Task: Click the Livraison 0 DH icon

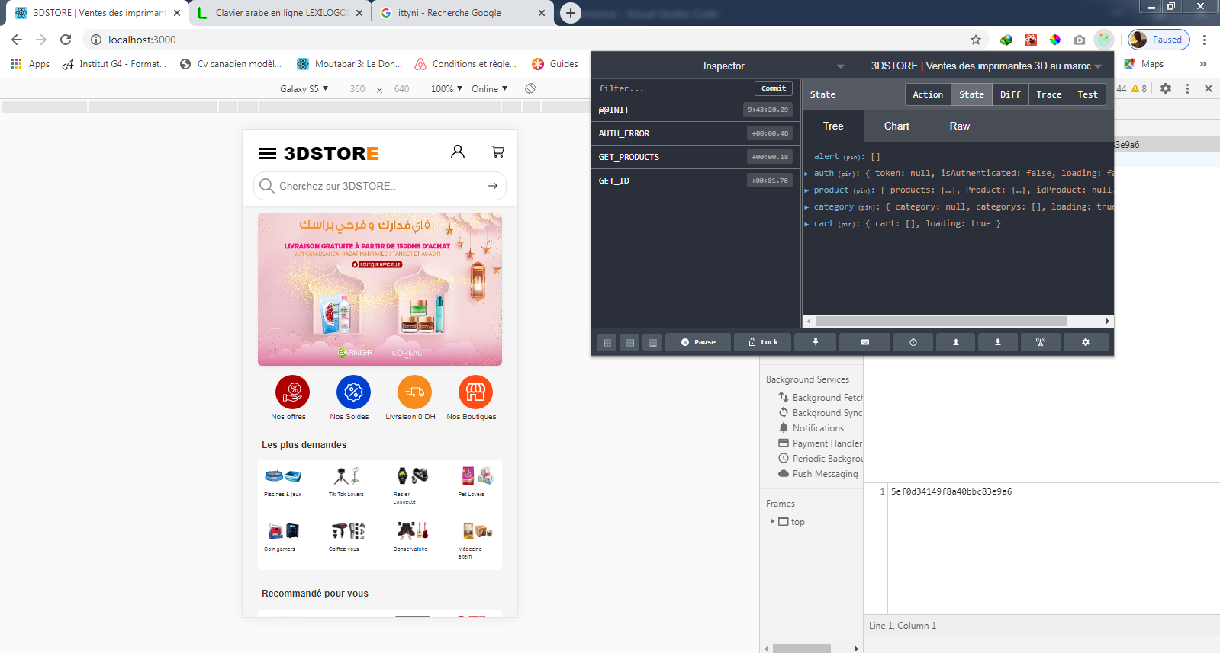Action: click(414, 392)
